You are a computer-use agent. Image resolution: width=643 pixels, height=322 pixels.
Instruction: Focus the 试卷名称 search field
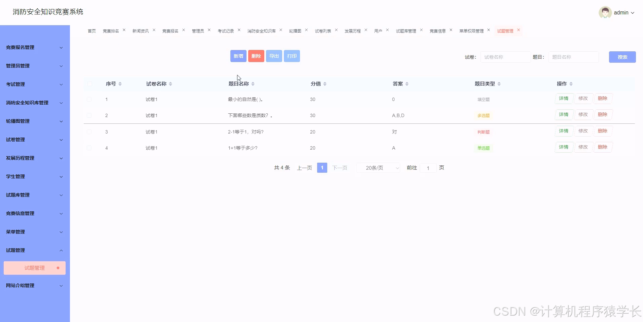coord(505,57)
